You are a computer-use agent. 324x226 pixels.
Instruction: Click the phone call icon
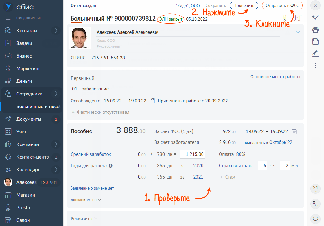(315, 204)
